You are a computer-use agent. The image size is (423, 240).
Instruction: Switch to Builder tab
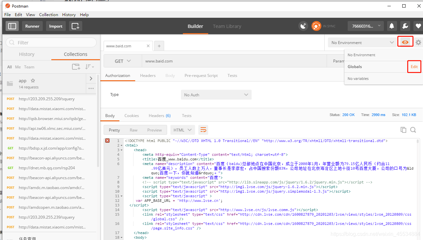point(195,26)
